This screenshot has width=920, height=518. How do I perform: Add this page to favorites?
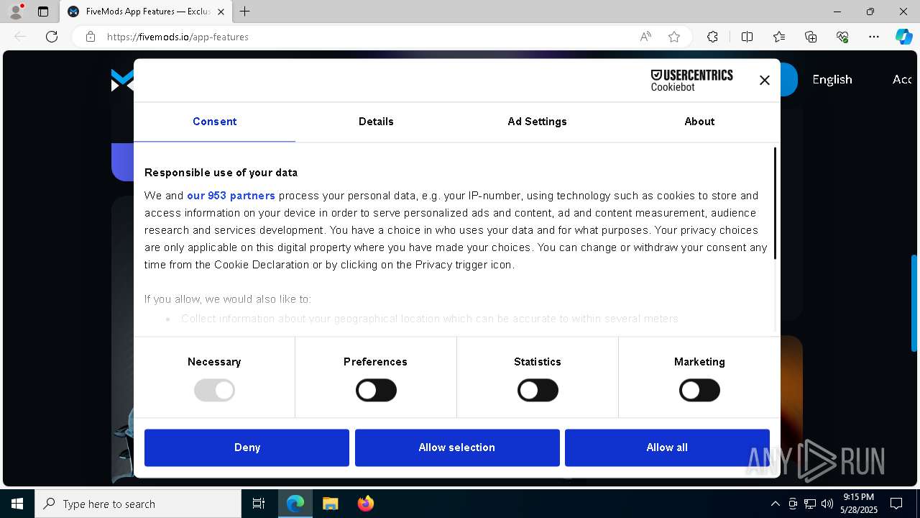674,37
